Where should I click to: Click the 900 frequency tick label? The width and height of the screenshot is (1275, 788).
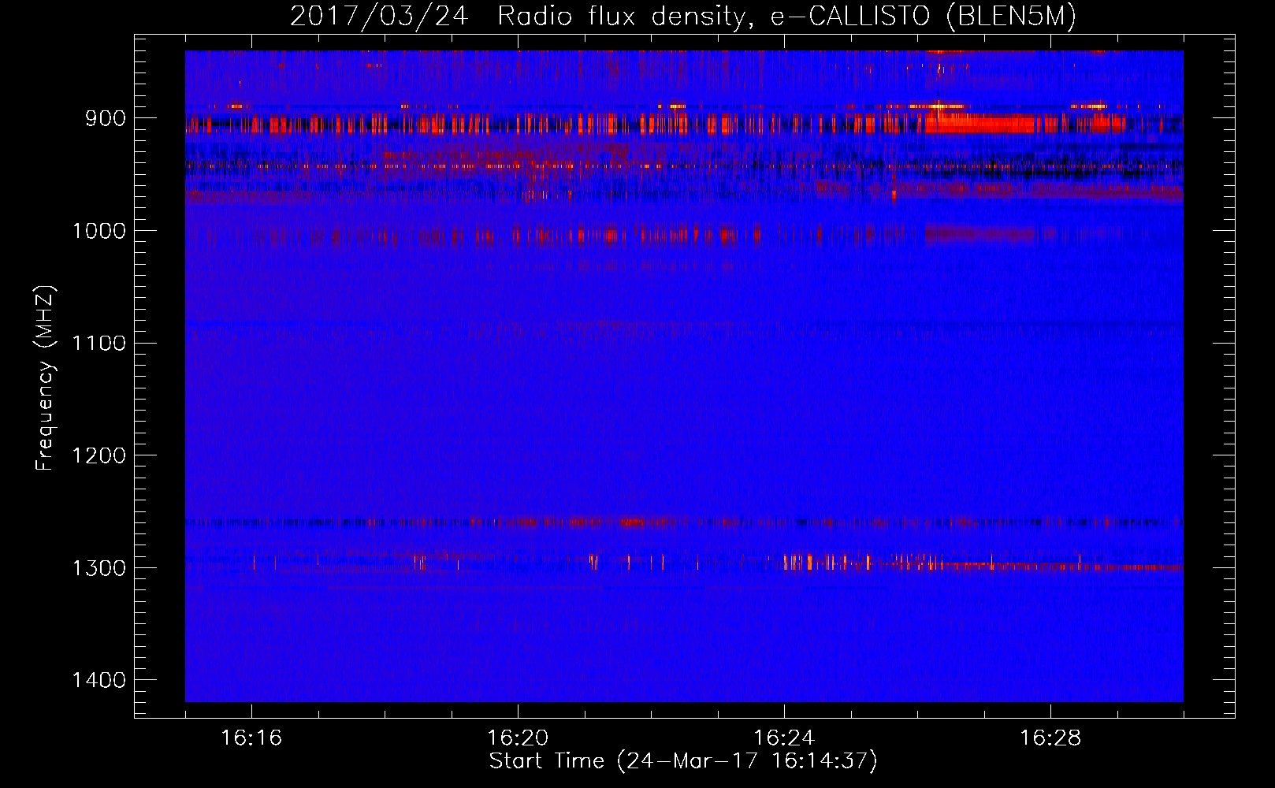tap(106, 118)
